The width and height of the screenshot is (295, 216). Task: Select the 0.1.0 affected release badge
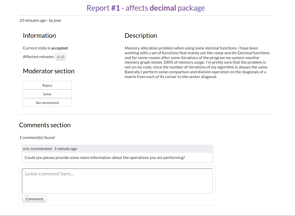click(x=61, y=57)
